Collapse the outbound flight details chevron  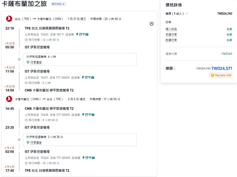(x=151, y=24)
